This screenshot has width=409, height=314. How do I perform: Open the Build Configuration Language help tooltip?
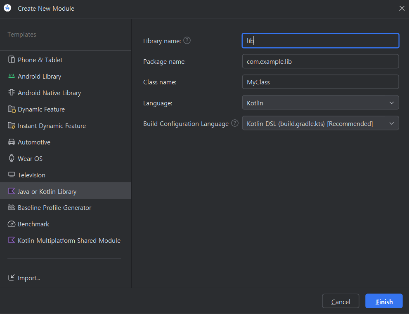pyautogui.click(x=235, y=123)
